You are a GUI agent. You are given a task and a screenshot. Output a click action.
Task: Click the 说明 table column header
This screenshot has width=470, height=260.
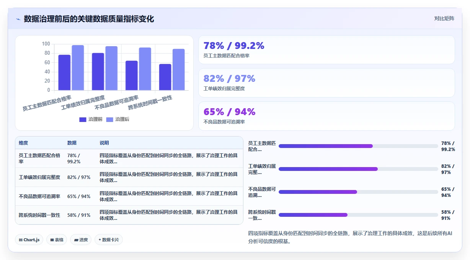click(104, 143)
